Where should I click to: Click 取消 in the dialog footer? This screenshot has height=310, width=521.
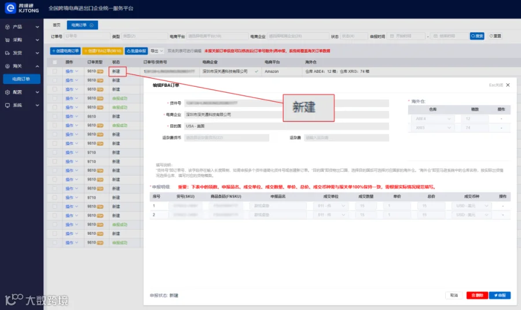(454, 295)
